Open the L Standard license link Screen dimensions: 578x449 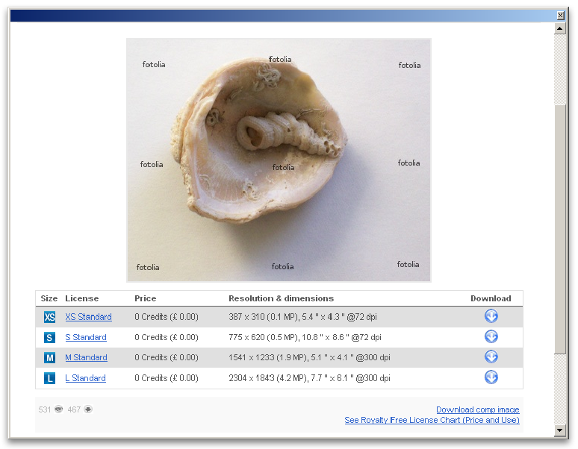click(x=86, y=378)
